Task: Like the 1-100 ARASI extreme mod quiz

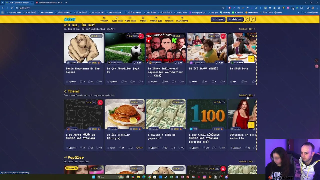Action: [222, 148]
